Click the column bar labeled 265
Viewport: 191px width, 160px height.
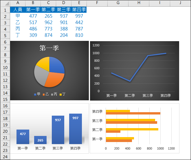[40, 140]
